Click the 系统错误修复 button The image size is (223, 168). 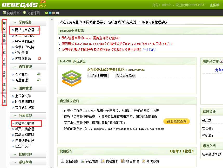click(125, 76)
